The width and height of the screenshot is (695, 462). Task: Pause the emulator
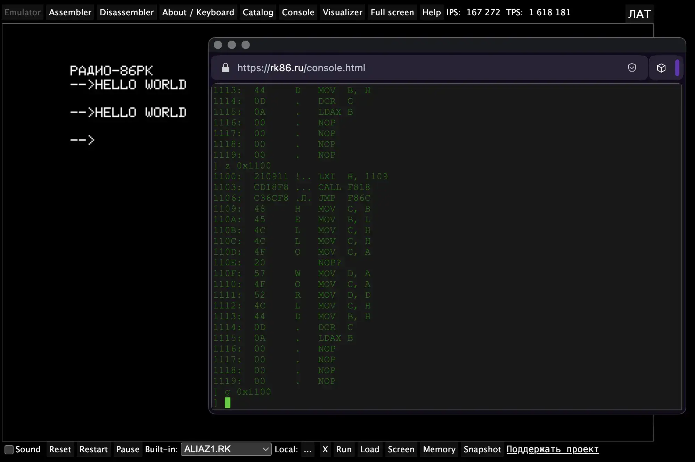tap(128, 449)
